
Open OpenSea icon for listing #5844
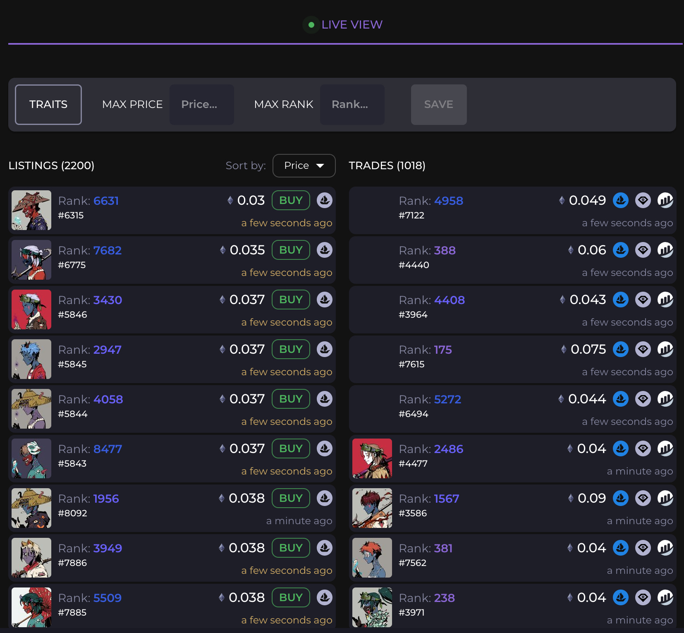325,399
